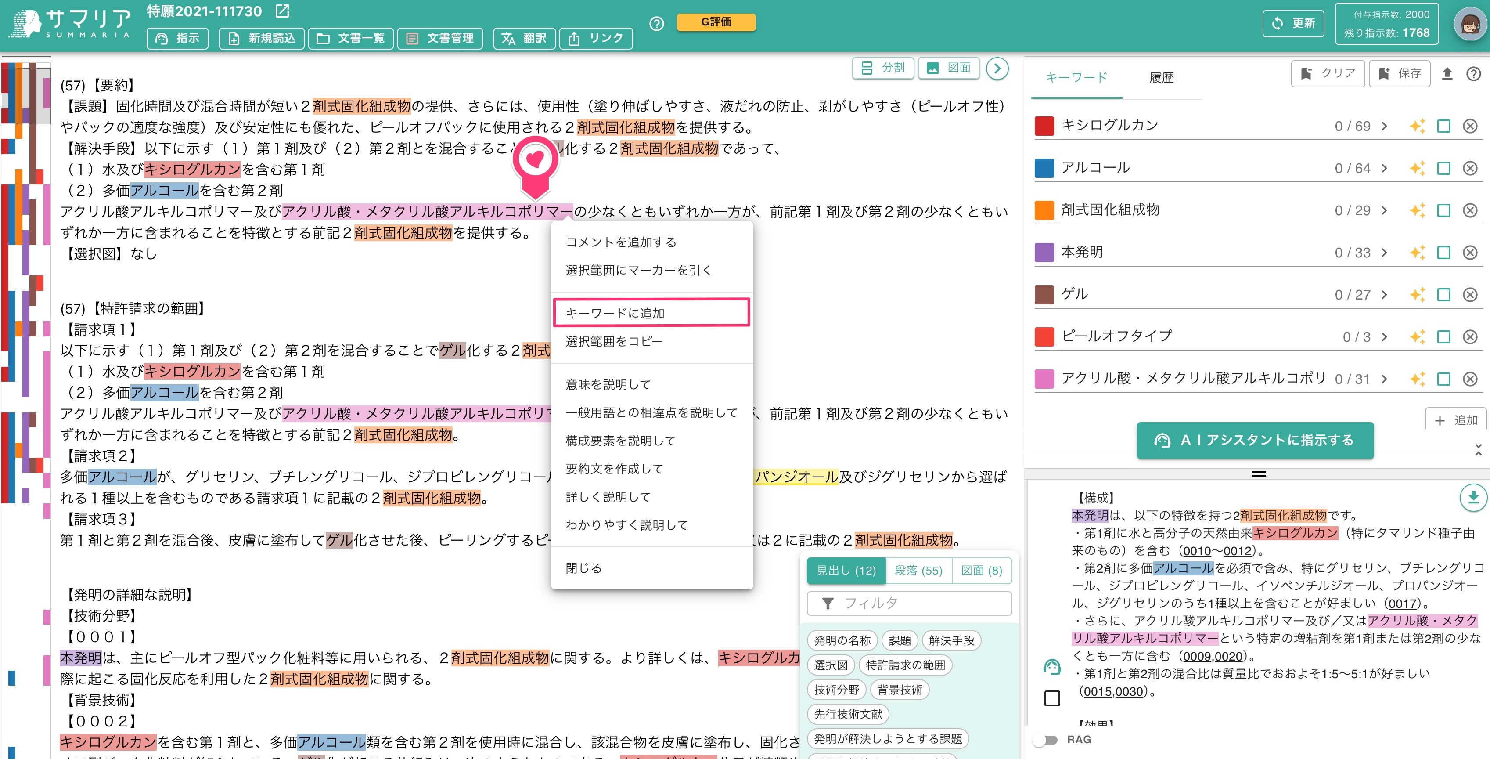Tick the checkbox beside the AI response
The width and height of the screenshot is (1490, 759).
(x=1052, y=698)
